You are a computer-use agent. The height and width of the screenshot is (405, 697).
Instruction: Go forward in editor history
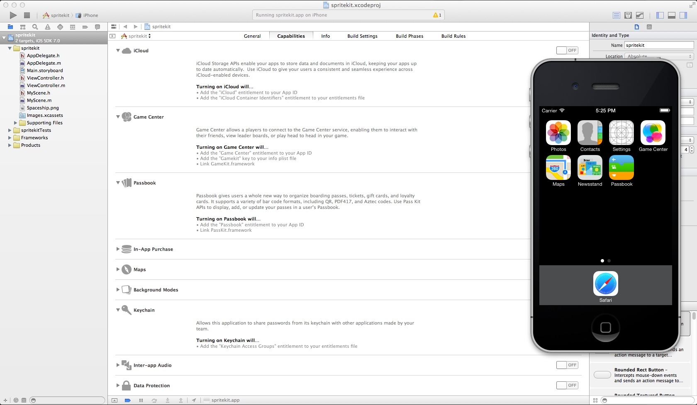coord(135,27)
